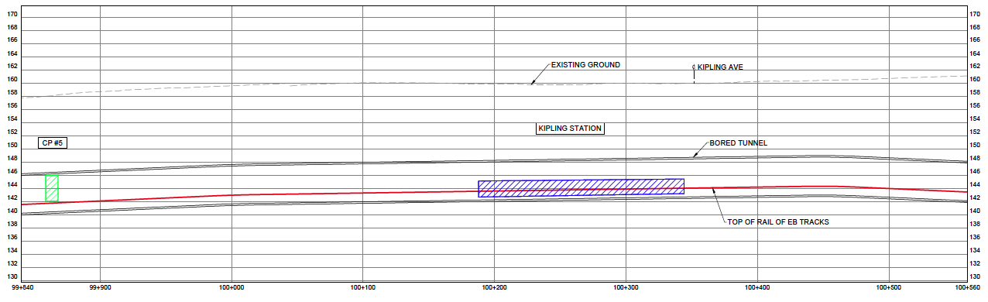Click station label 100+300 on bottom axis
The height and width of the screenshot is (302, 988).
click(x=626, y=287)
